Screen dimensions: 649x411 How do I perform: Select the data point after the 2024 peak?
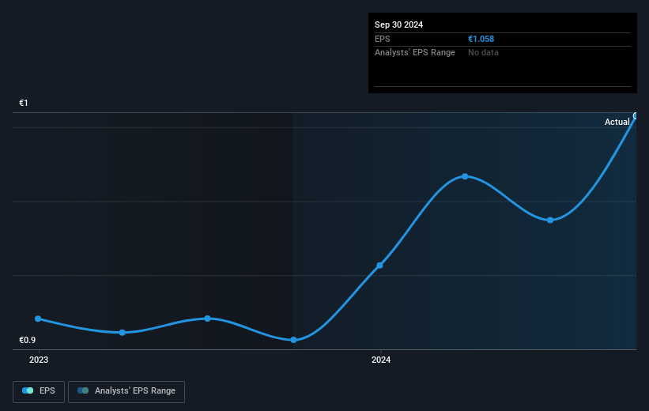550,221
